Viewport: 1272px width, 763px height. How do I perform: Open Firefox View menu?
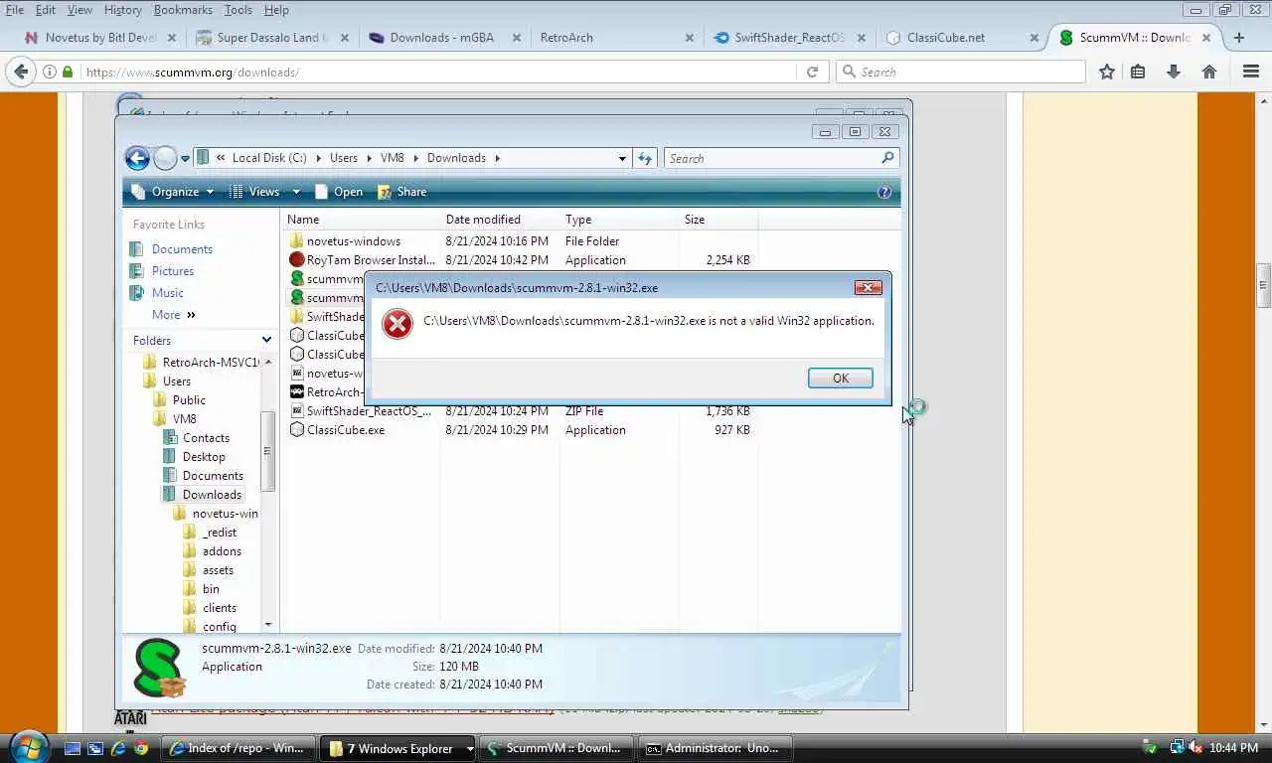[x=79, y=10]
